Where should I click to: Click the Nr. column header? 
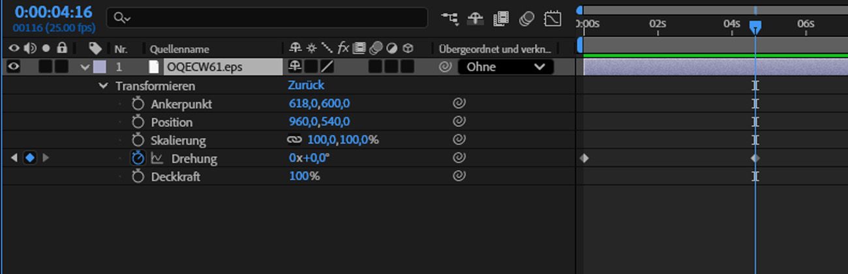pos(121,49)
